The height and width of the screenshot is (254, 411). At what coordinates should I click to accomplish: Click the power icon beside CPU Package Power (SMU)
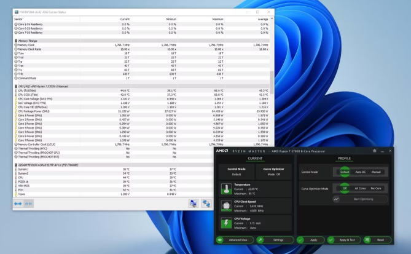coord(16,111)
